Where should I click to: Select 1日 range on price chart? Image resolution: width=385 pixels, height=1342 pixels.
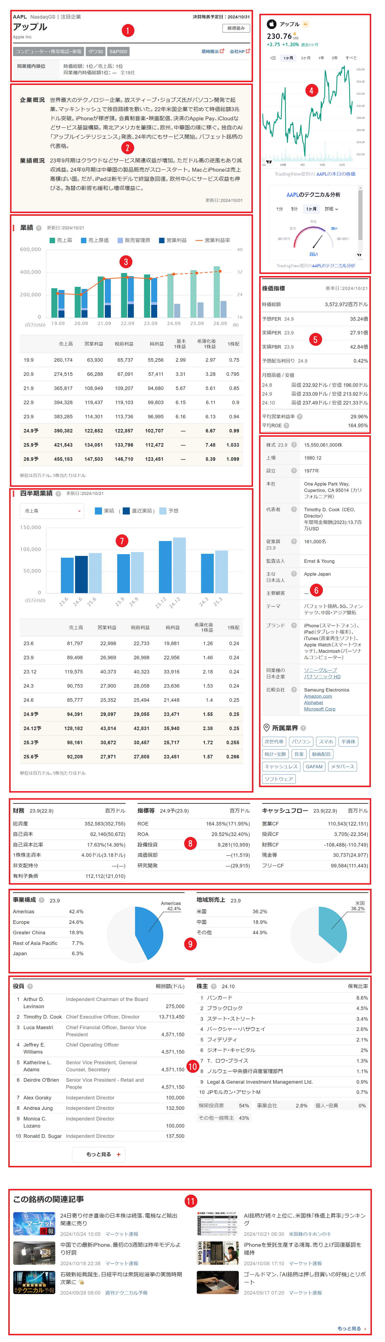(x=273, y=58)
